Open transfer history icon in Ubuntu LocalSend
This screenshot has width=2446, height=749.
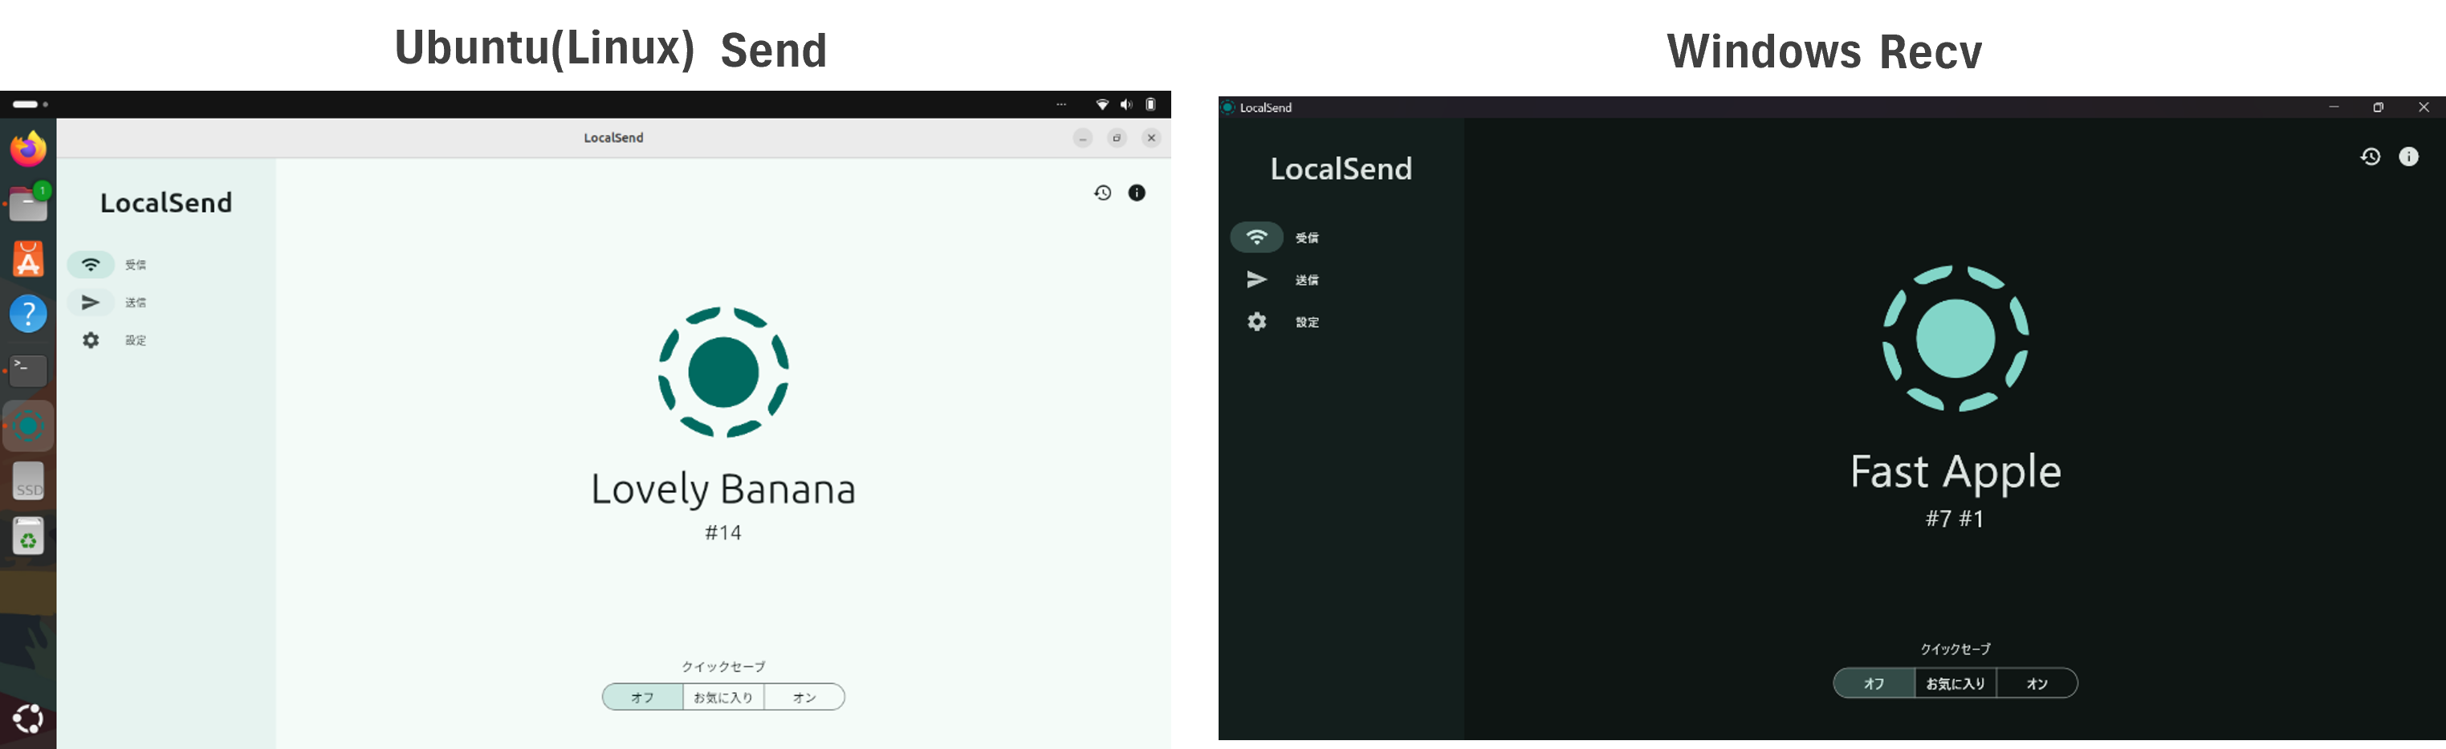point(1101,192)
